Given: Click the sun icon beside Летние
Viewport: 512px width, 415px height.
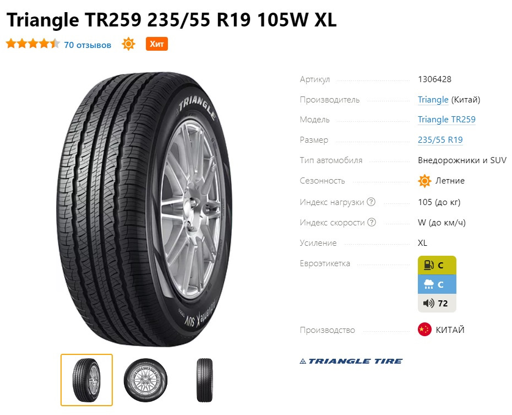Looking at the screenshot, I should (424, 181).
